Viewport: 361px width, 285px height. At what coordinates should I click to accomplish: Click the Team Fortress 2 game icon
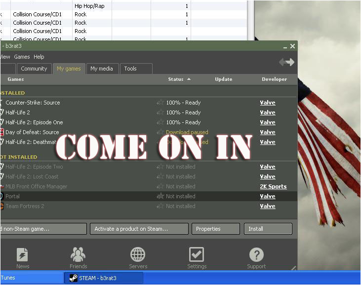[2, 206]
